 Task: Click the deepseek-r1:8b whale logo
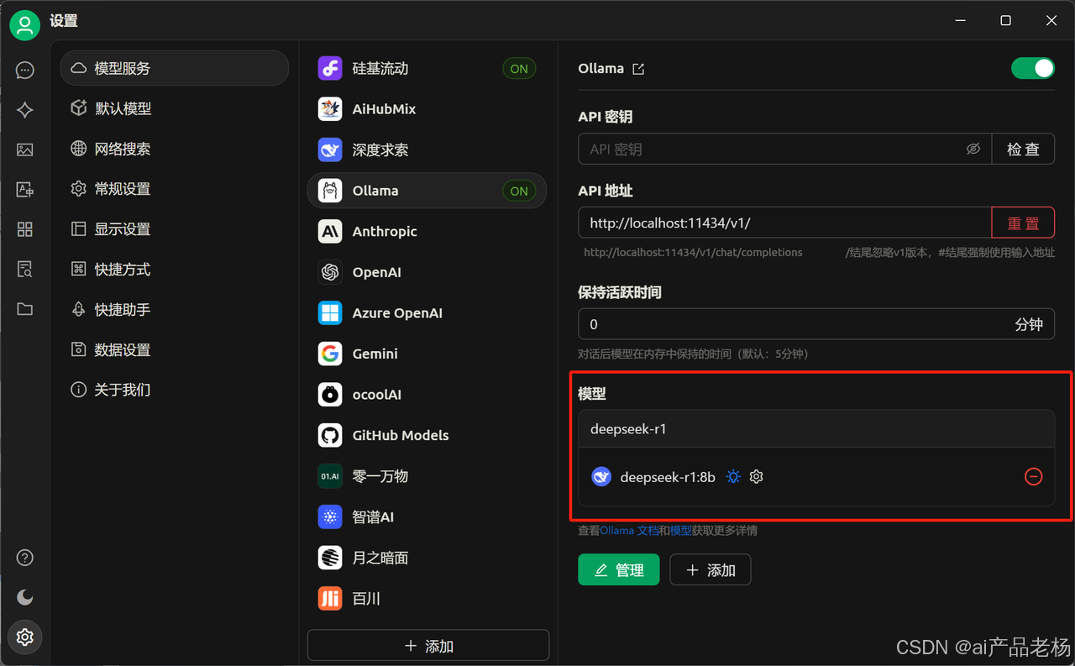point(601,476)
